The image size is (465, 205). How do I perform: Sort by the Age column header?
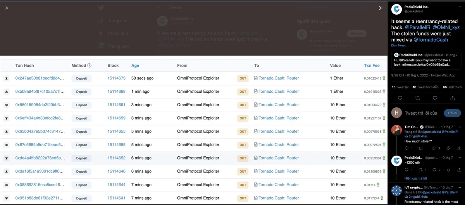click(135, 66)
